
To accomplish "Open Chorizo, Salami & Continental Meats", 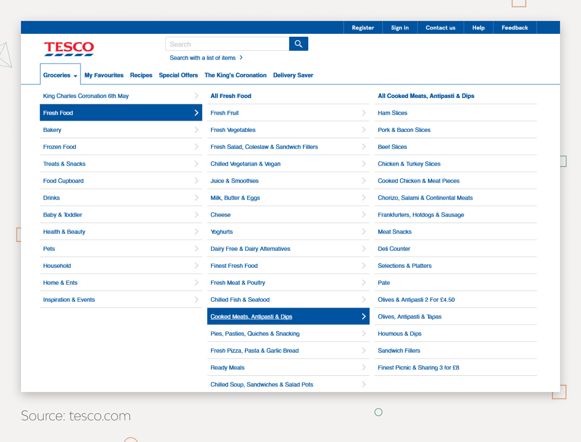I will tap(425, 198).
